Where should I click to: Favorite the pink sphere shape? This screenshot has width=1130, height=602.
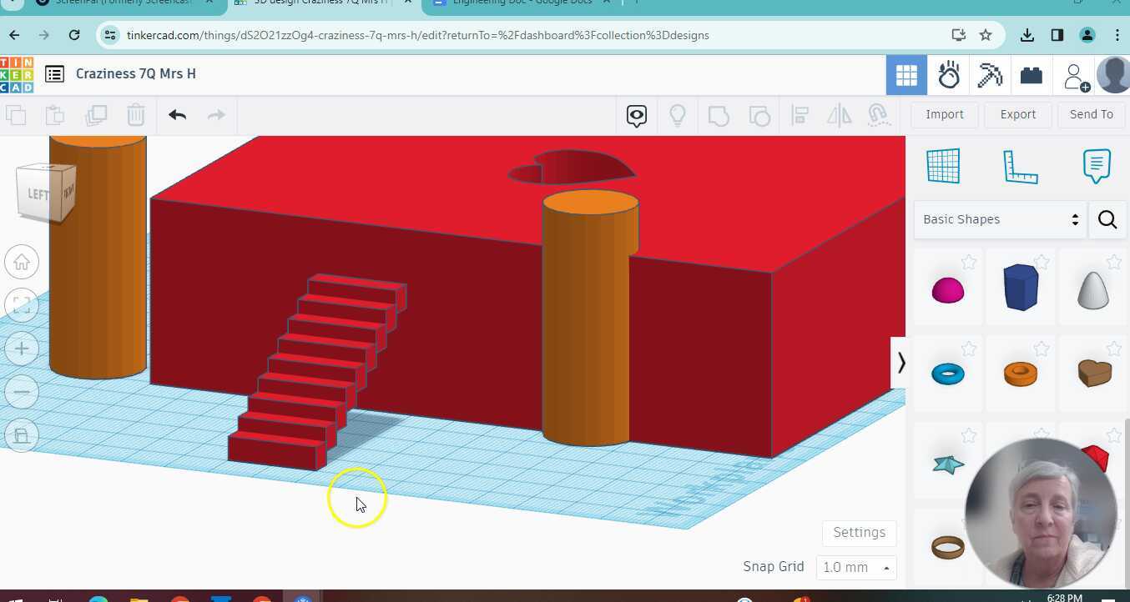pyautogui.click(x=969, y=262)
